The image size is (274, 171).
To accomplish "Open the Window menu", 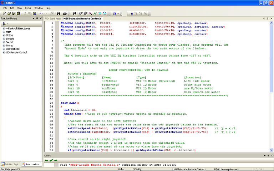I will coord(39,8).
